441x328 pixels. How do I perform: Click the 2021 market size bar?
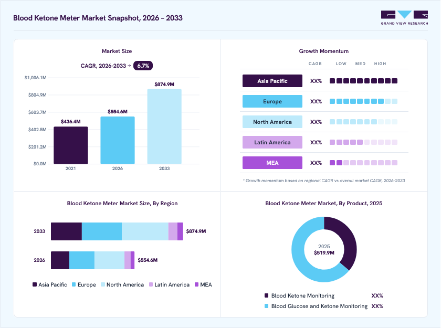tap(71, 145)
